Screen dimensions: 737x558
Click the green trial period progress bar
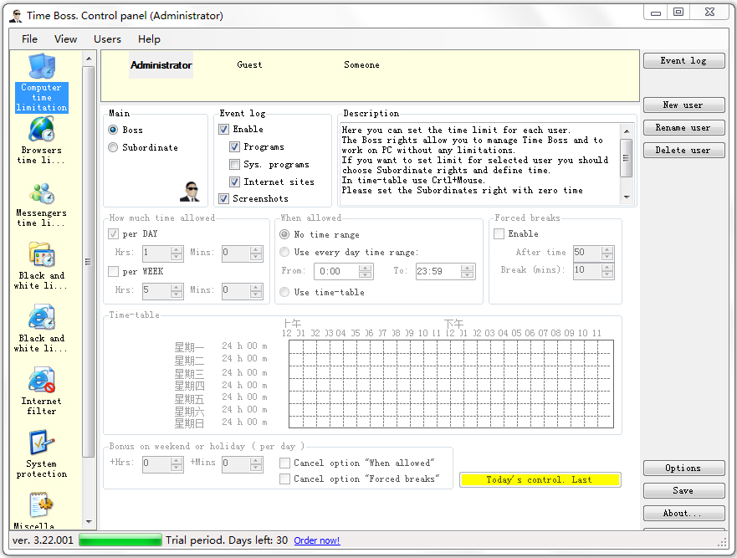[x=120, y=540]
